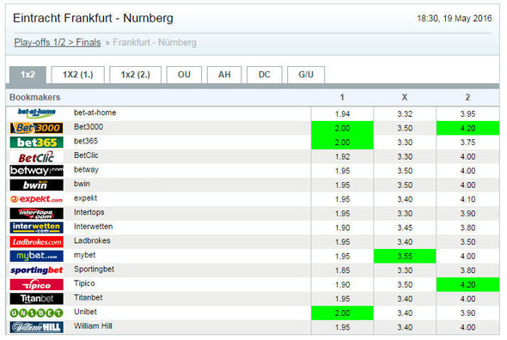The width and height of the screenshot is (507, 340).
Task: Click the bet-at-home logo
Action: (x=37, y=113)
